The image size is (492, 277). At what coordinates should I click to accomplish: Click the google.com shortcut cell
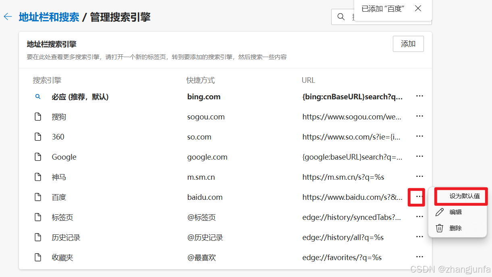(207, 157)
